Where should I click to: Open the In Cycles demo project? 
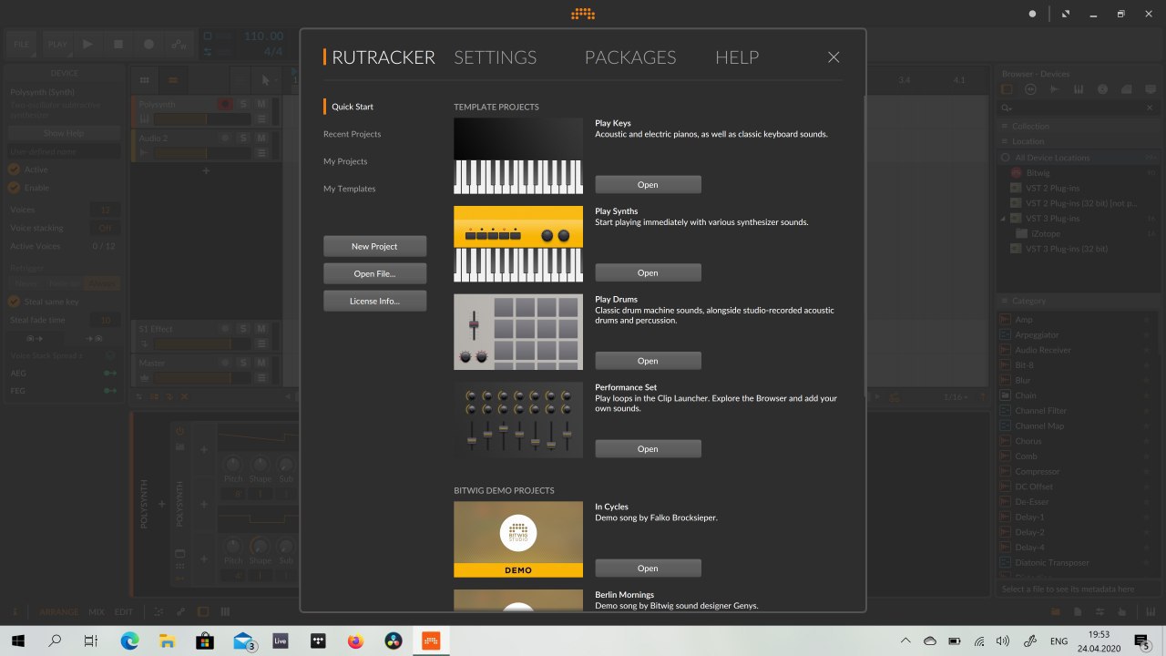(648, 568)
